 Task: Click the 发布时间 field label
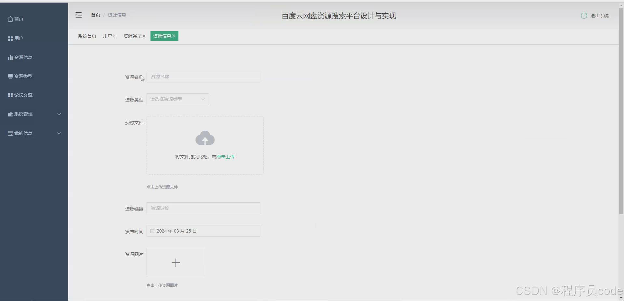(134, 232)
